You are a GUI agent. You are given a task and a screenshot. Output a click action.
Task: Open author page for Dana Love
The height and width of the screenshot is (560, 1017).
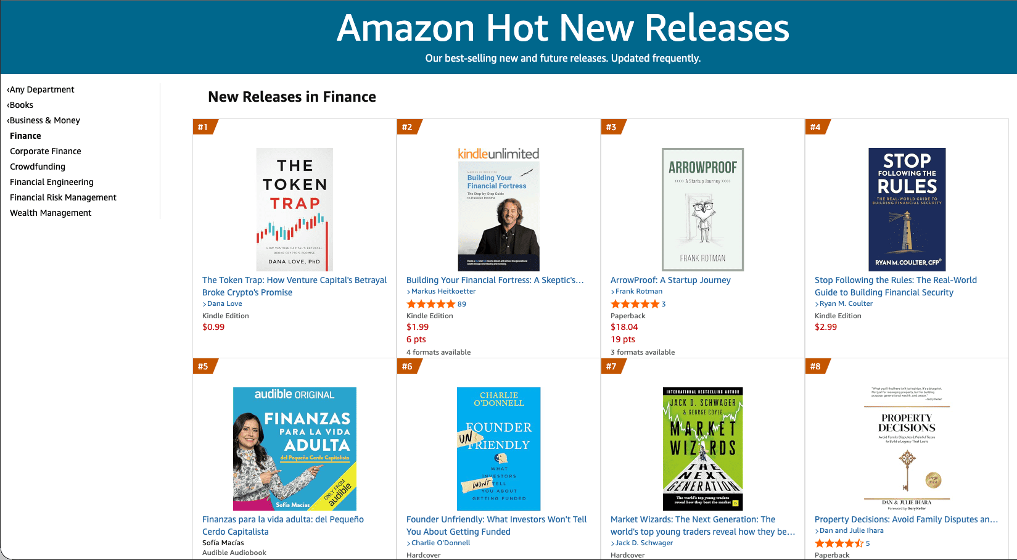[x=224, y=303]
